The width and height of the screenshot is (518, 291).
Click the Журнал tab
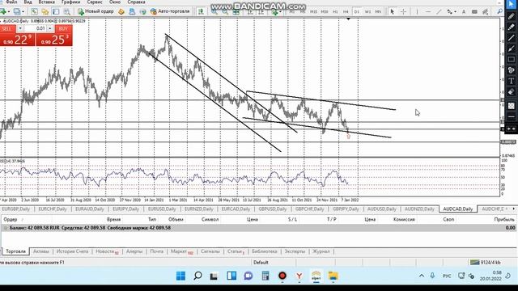click(321, 251)
